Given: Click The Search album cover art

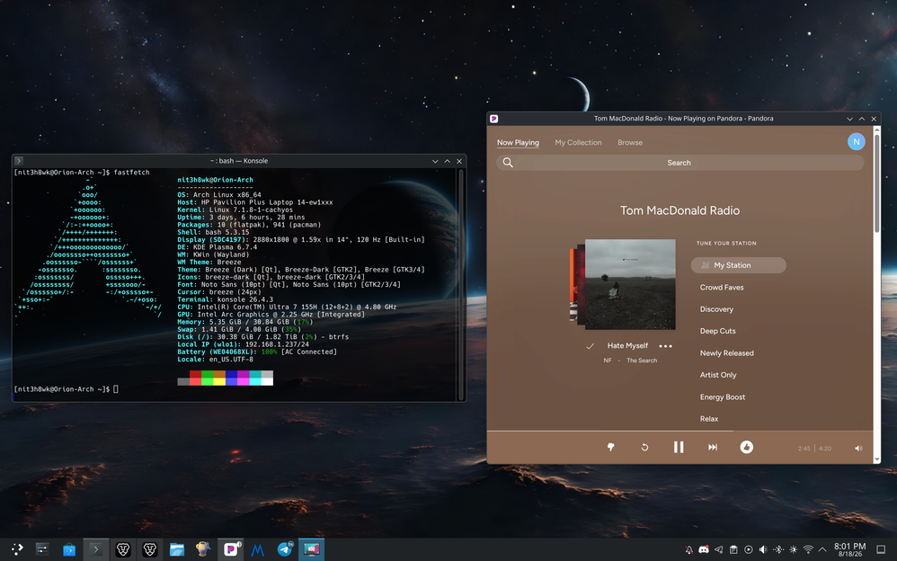Looking at the screenshot, I should [x=630, y=284].
